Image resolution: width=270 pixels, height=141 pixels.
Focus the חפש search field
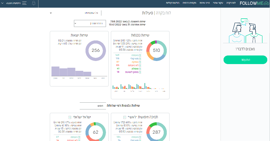93,106
